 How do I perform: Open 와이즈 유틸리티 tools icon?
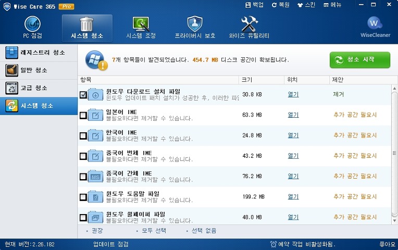(x=249, y=24)
